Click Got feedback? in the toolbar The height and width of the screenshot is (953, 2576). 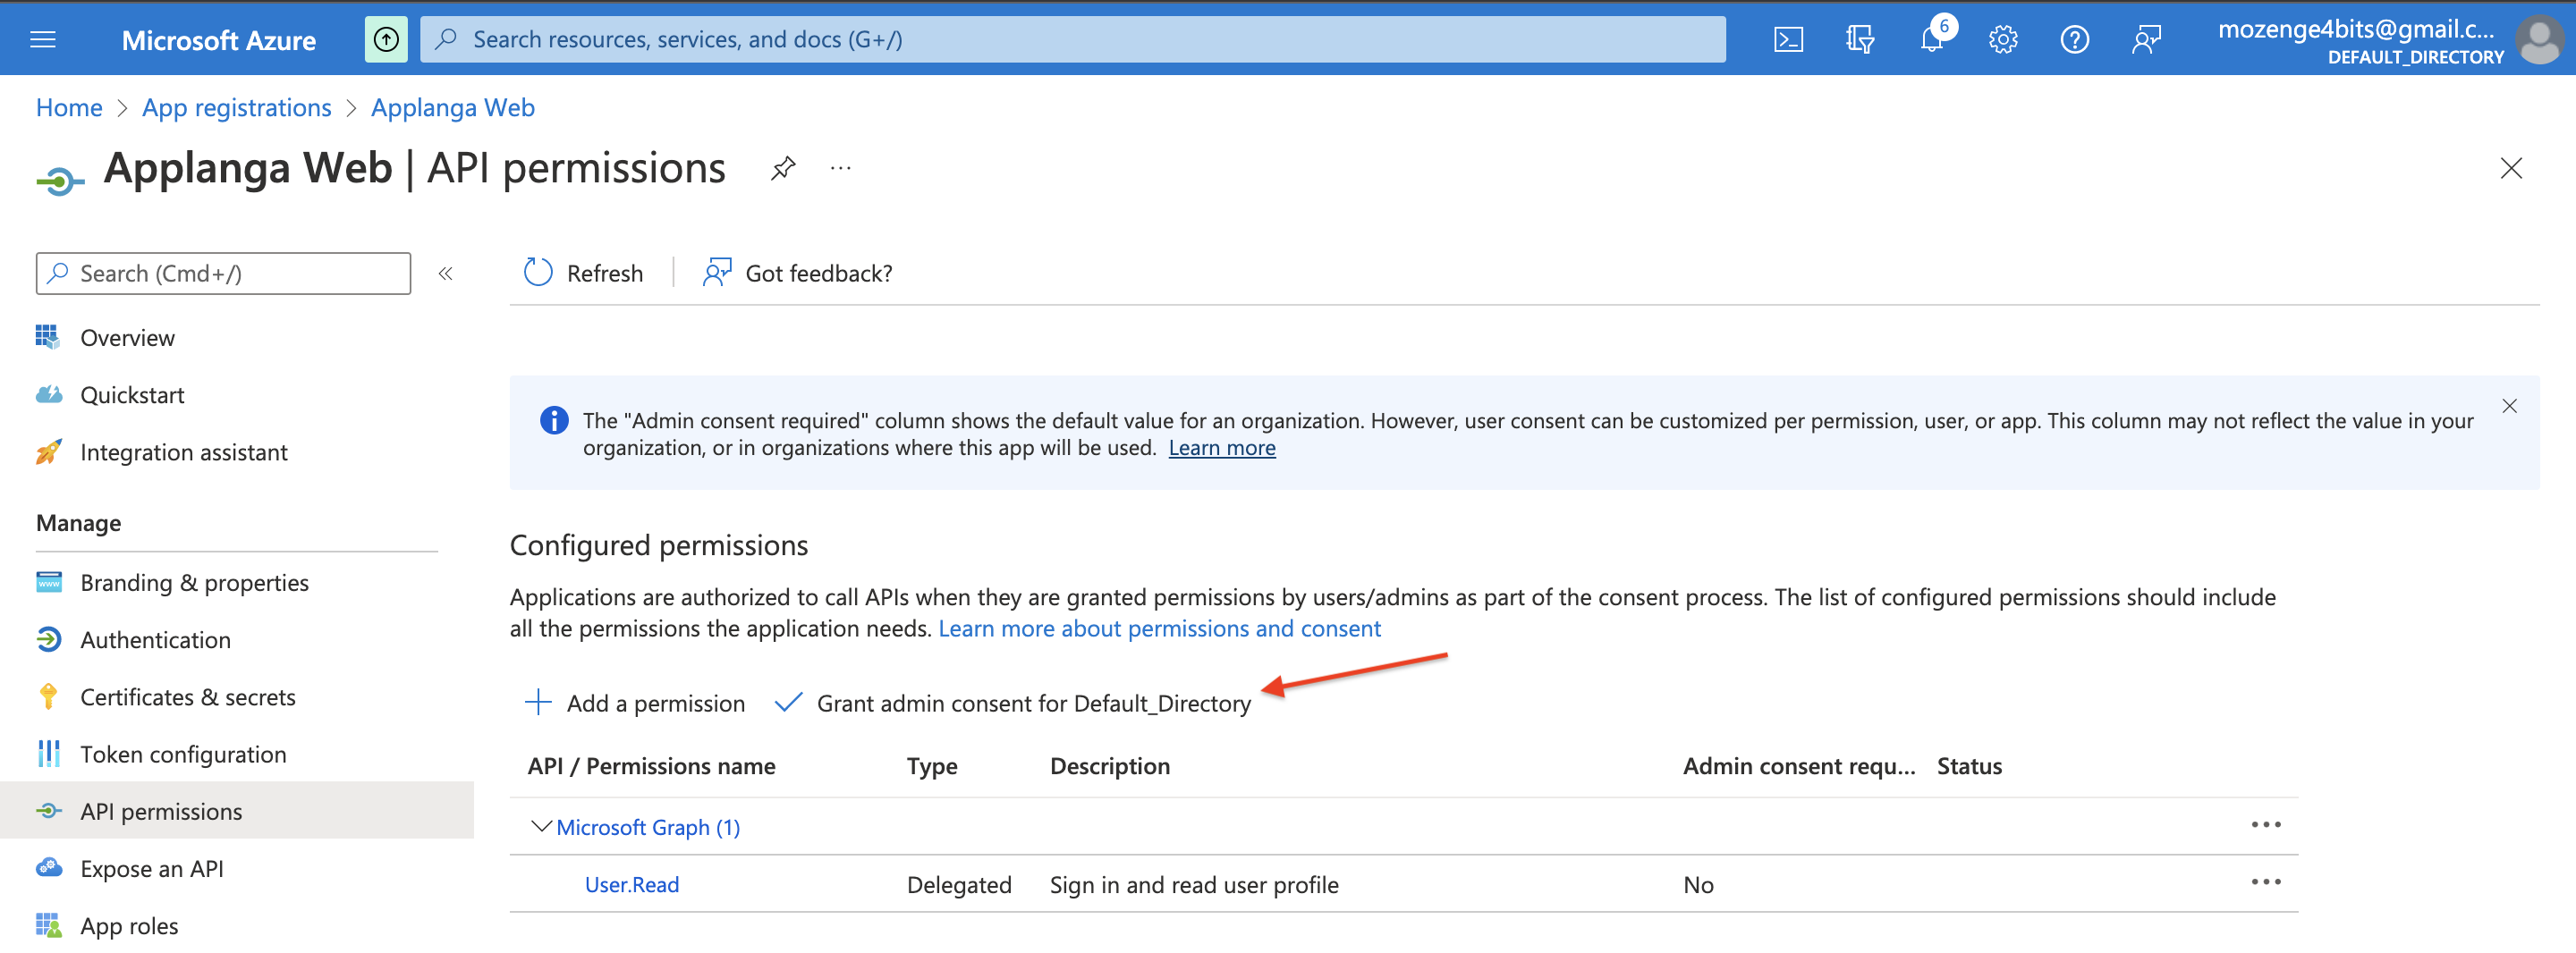(x=797, y=273)
